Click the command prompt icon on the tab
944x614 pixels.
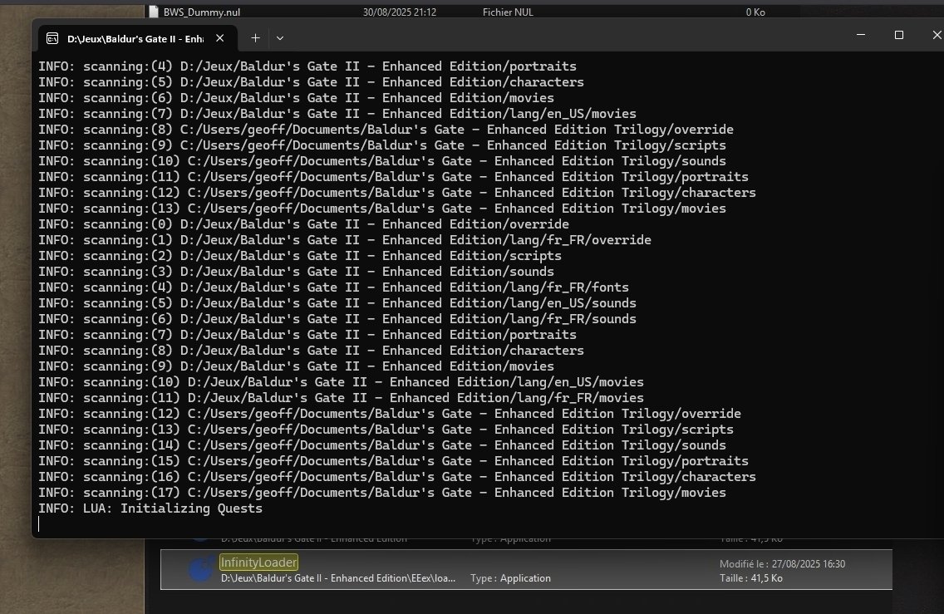pyautogui.click(x=52, y=38)
